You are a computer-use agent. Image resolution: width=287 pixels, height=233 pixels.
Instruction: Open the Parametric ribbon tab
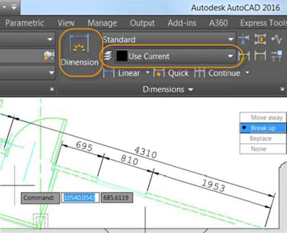tap(25, 23)
